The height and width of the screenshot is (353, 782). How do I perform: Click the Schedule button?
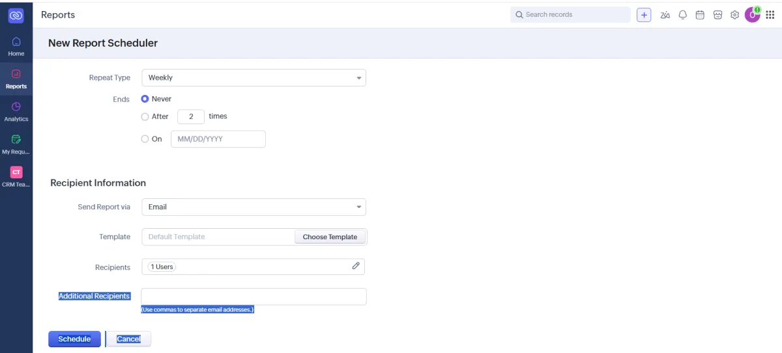click(74, 339)
